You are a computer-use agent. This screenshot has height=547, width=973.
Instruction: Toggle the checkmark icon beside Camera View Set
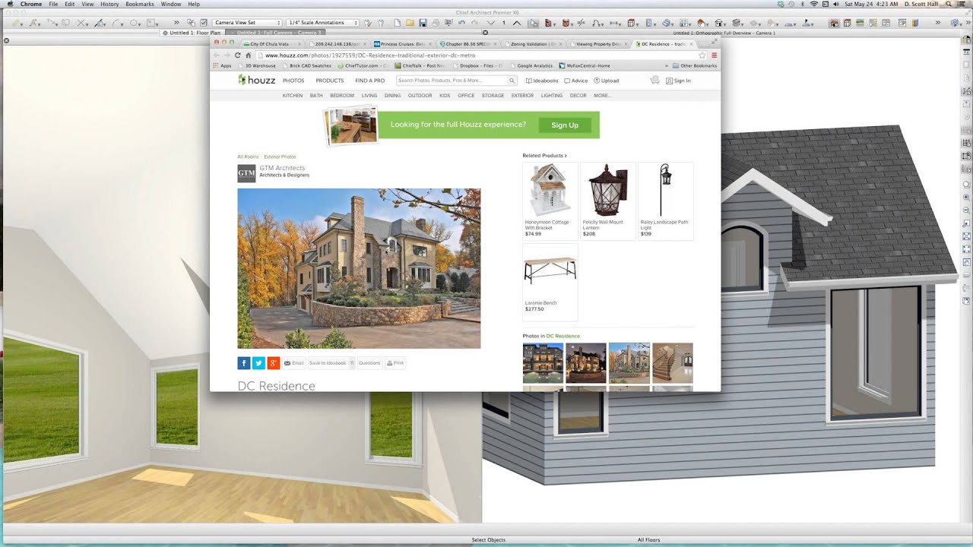[204, 23]
